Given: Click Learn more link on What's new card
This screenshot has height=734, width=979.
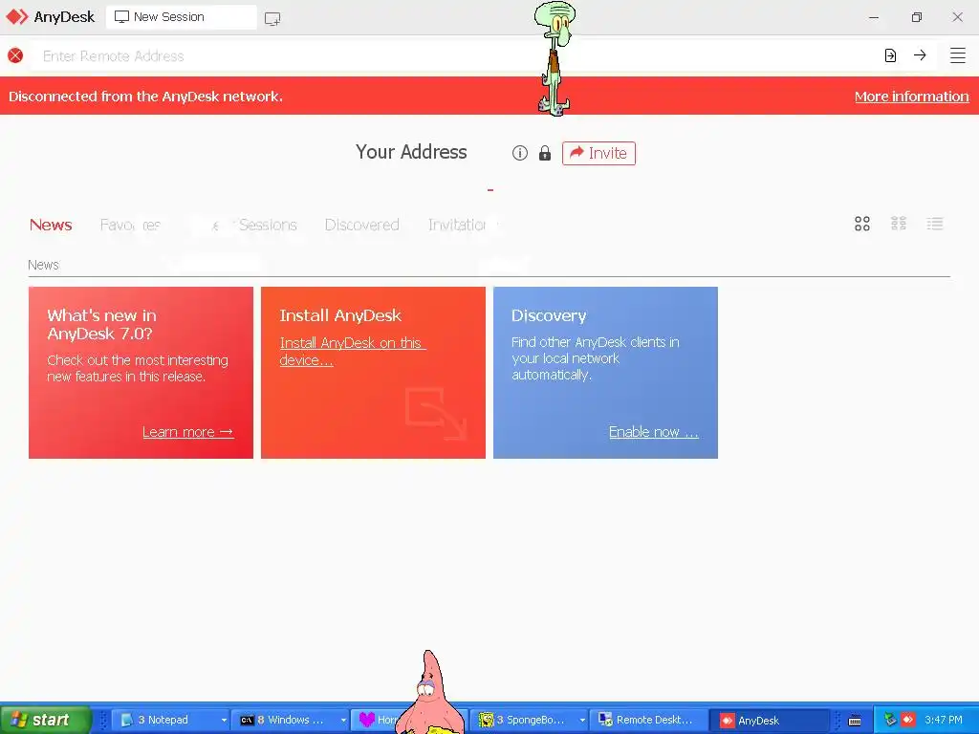Looking at the screenshot, I should [x=188, y=432].
